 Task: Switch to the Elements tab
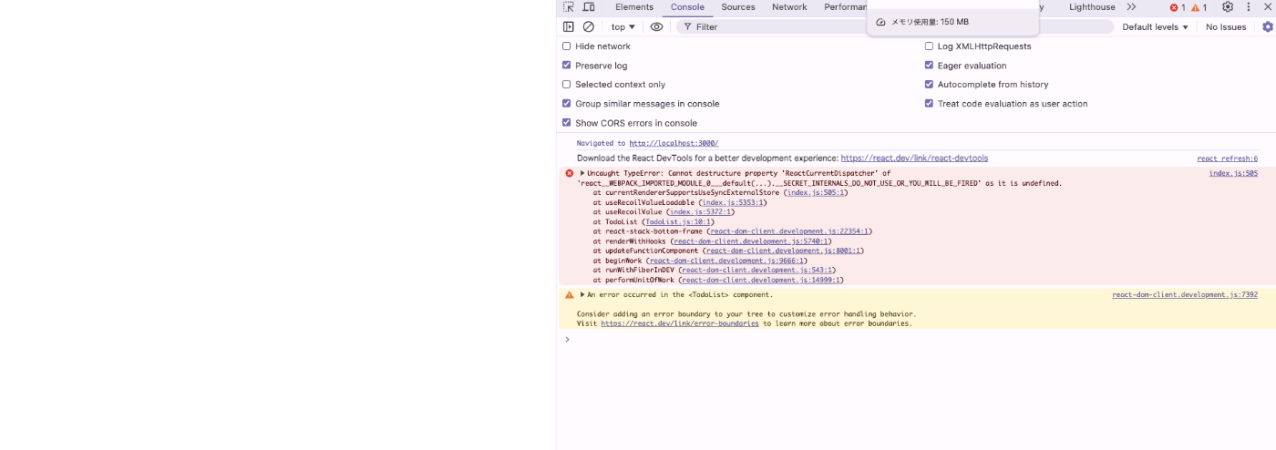pos(634,7)
